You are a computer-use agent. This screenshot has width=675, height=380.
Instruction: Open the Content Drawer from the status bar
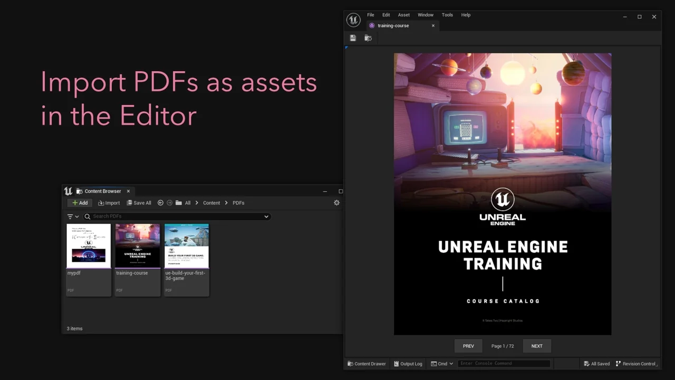367,364
